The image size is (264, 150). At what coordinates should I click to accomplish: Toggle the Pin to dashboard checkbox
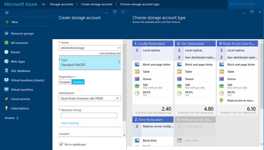pos(61,144)
